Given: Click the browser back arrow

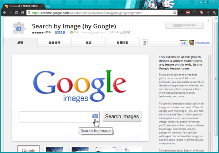Looking at the screenshot, I should tap(4, 13).
